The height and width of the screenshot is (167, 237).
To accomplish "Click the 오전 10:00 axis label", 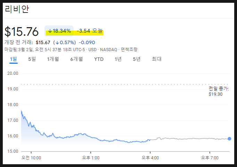I will pos(31,158).
